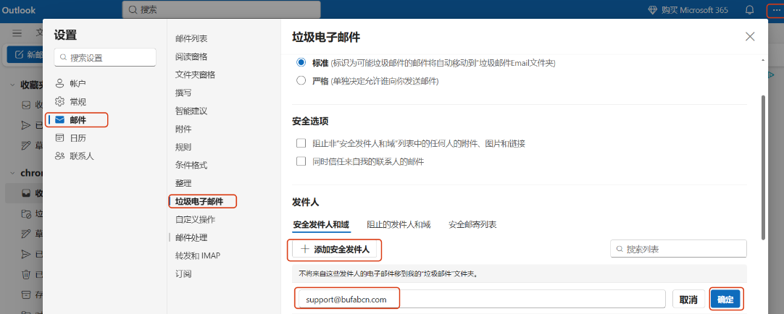Click the settings panel vertical scrollbar

pos(762,167)
